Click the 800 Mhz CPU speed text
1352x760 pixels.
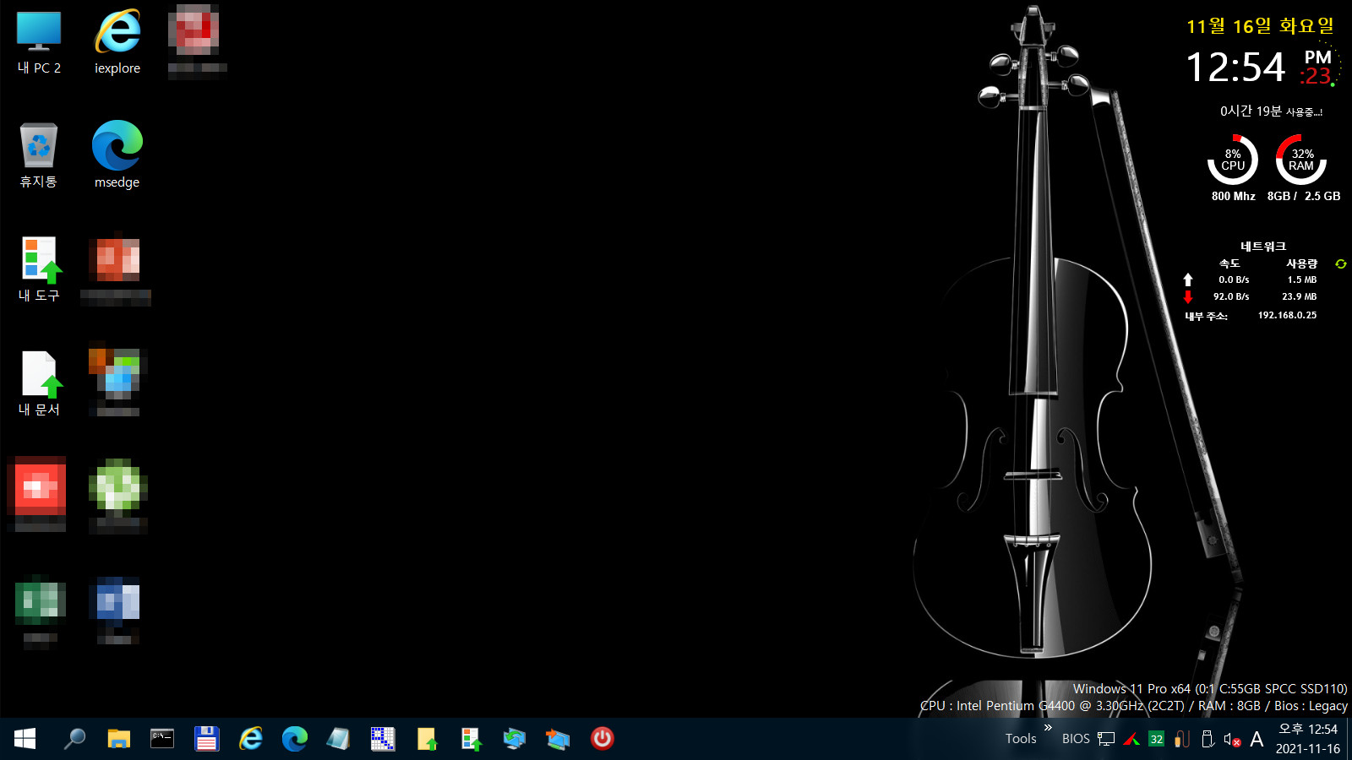[x=1233, y=196]
